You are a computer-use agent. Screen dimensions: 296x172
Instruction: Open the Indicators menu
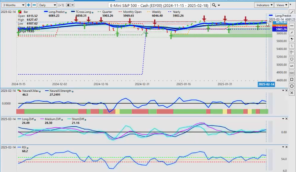(x=264, y=5)
